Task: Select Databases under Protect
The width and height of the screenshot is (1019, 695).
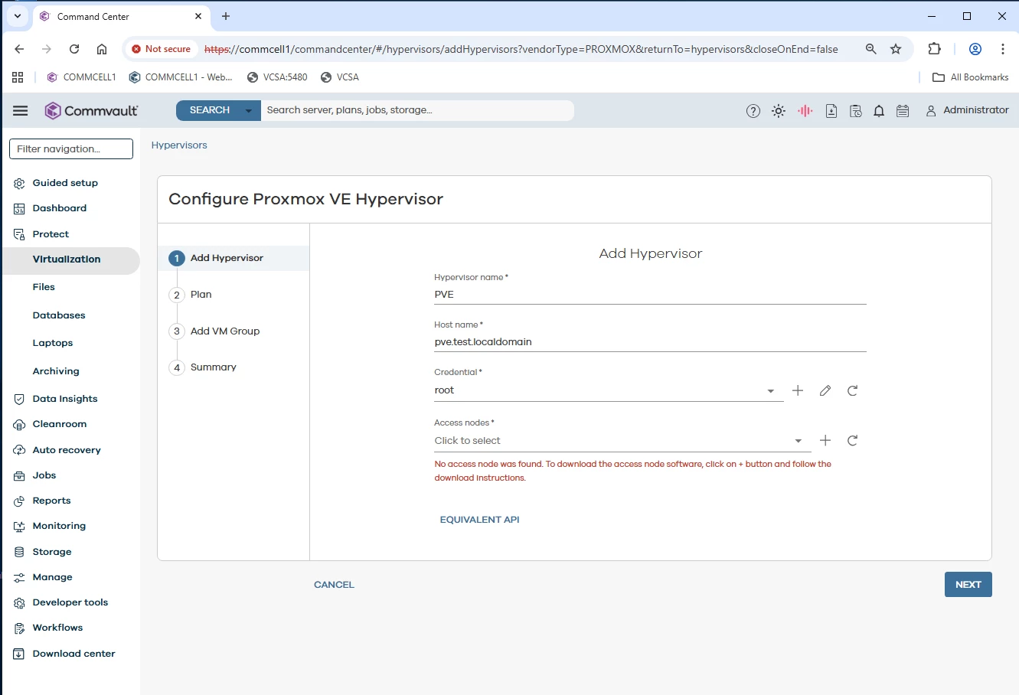Action: (x=59, y=315)
